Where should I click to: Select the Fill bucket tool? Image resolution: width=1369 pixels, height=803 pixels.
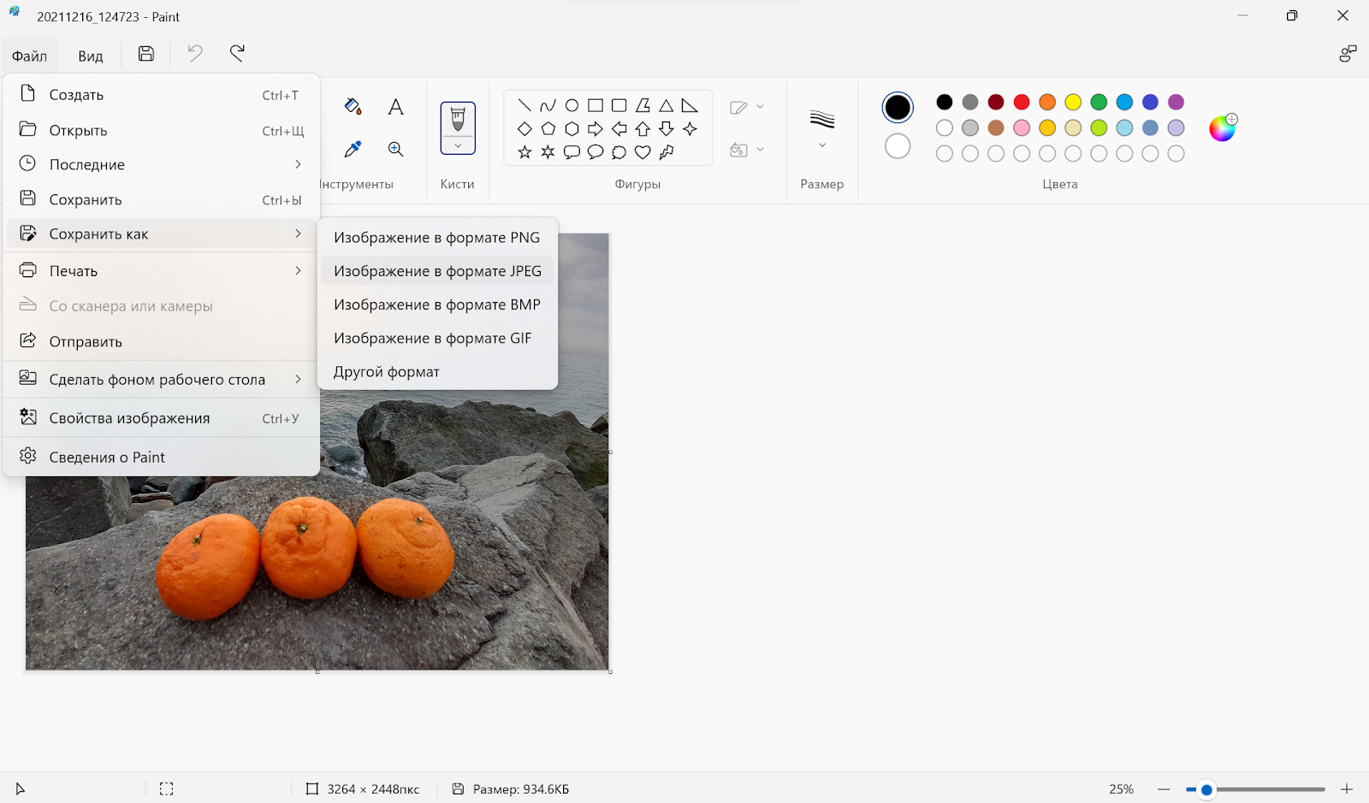(x=353, y=107)
